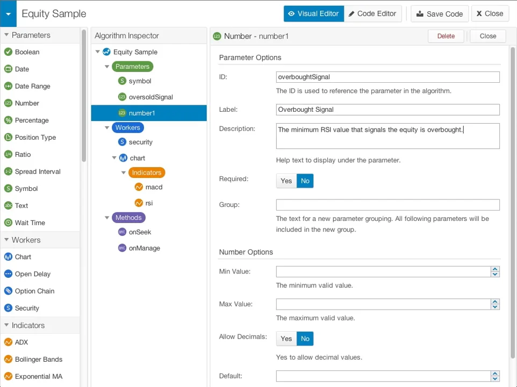Click the Chart worker icon in sidebar

(8, 257)
